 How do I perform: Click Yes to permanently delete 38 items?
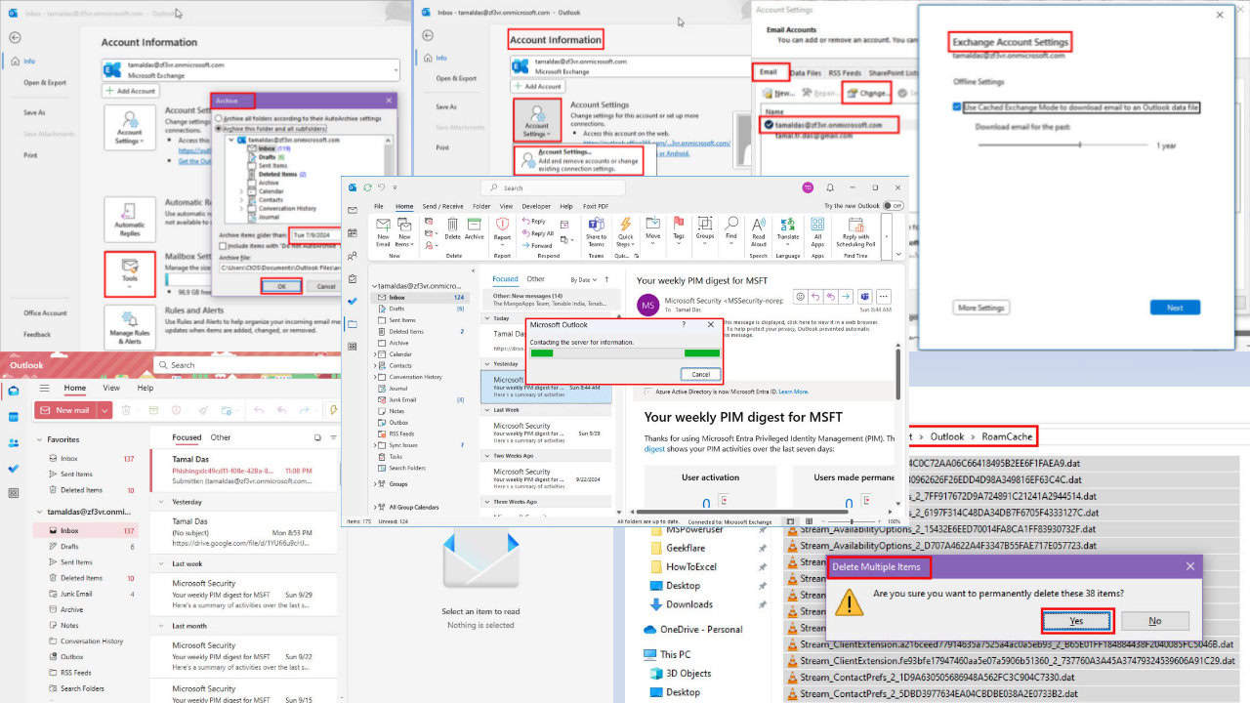click(x=1075, y=620)
